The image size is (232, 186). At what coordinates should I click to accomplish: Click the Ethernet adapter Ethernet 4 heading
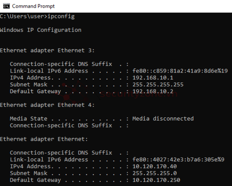point(47,105)
